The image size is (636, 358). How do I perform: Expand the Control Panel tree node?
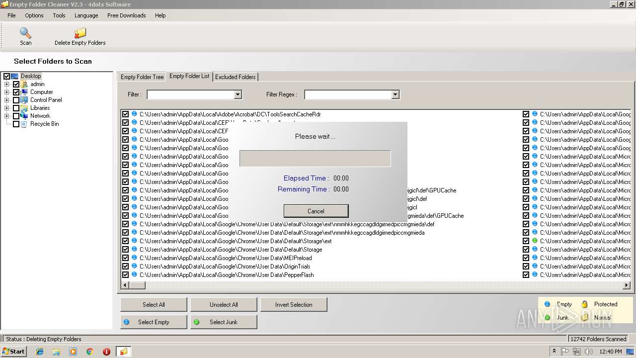7,100
